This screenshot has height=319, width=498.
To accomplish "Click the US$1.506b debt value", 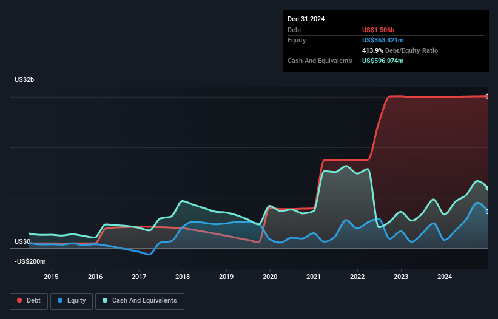I will point(378,30).
